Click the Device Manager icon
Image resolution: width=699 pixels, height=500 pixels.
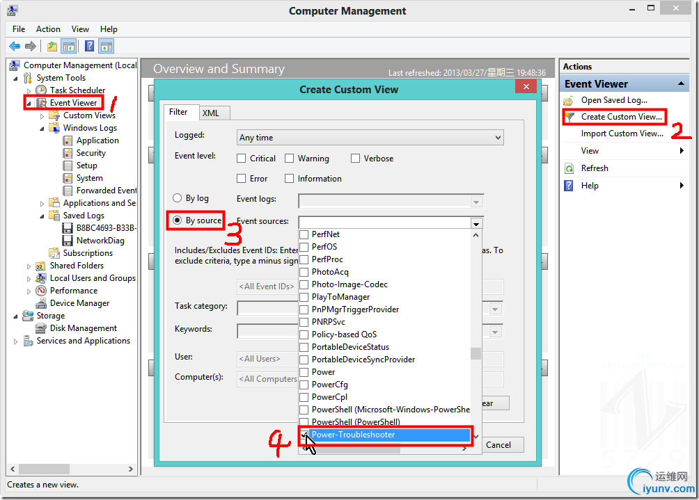coord(41,303)
